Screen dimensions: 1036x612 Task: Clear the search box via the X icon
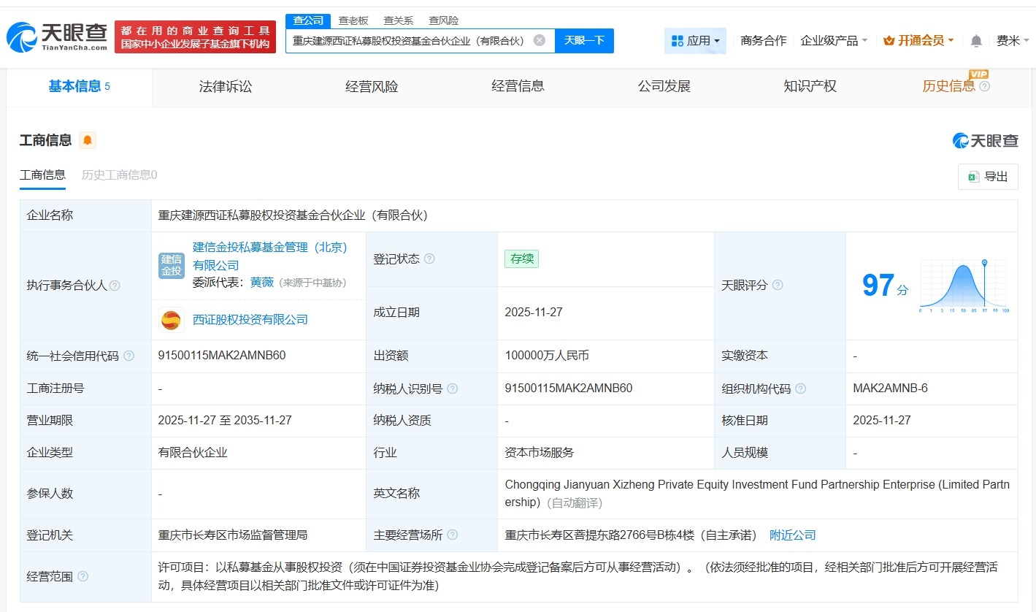click(x=540, y=40)
